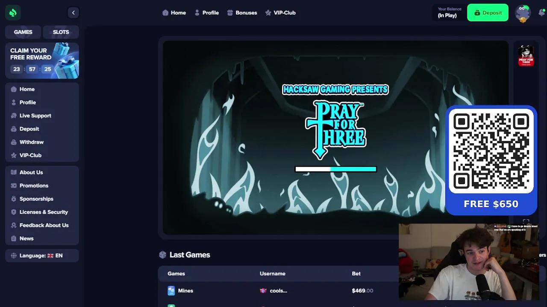Select the Live Support headset icon

pos(14,116)
